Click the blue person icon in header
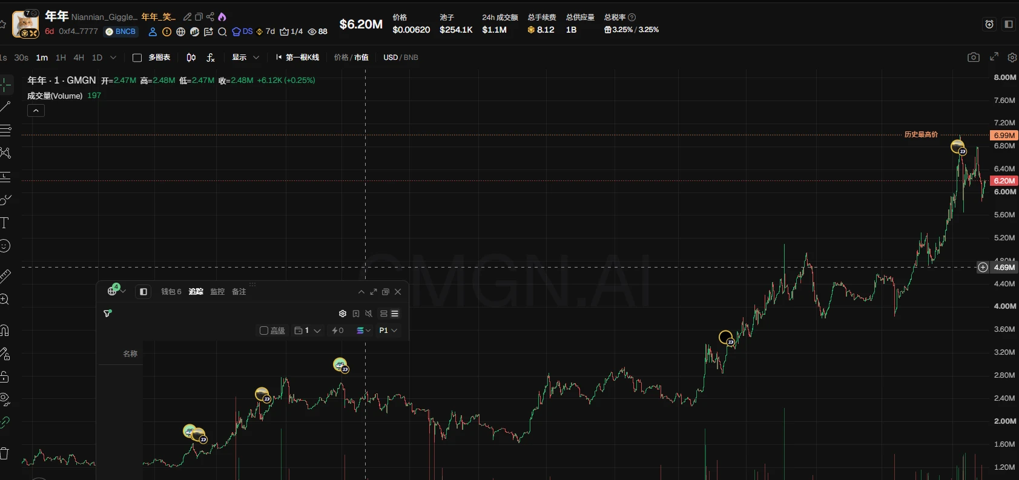 [153, 31]
